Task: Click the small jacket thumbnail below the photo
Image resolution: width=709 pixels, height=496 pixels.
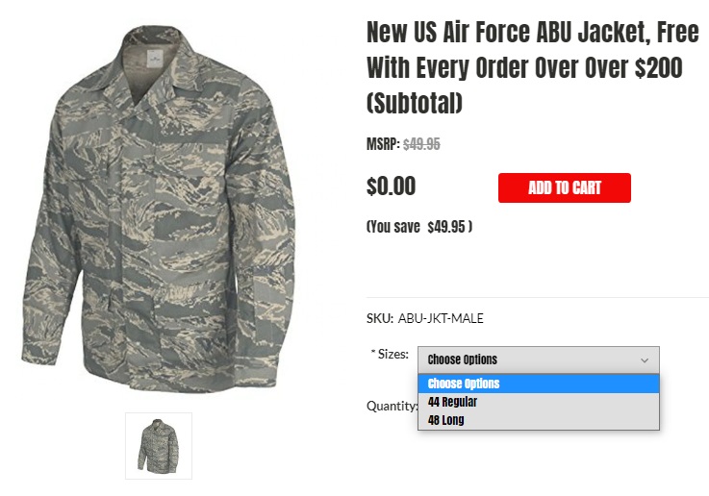Action: pyautogui.click(x=159, y=445)
